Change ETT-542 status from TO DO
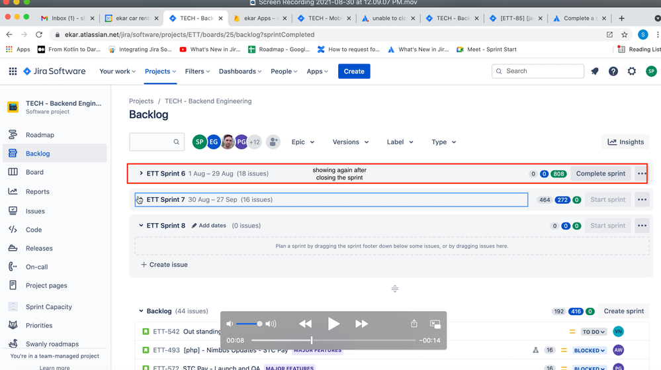661x370 pixels. point(594,332)
